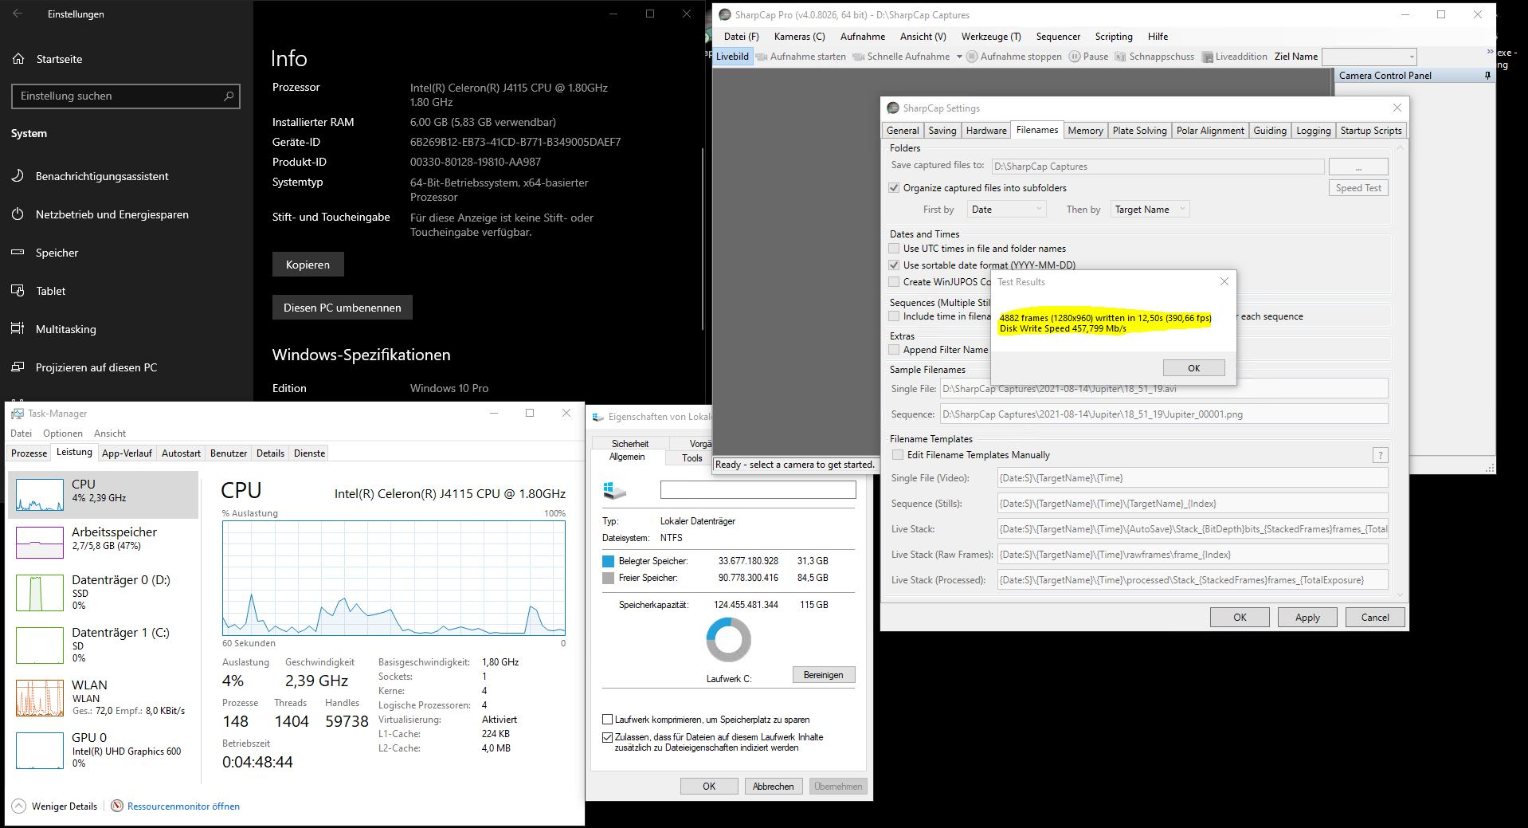Go back using Einstellungen back arrow
The height and width of the screenshot is (828, 1528).
click(18, 14)
